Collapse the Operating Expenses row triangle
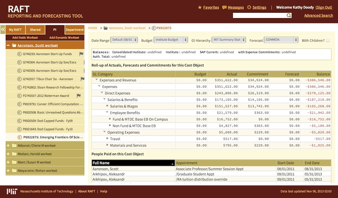This screenshot has width=338, height=198. (104, 132)
